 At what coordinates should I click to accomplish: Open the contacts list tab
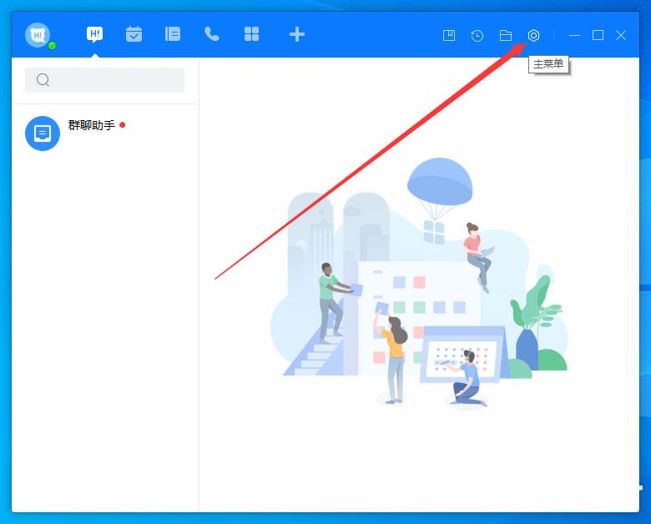173,34
